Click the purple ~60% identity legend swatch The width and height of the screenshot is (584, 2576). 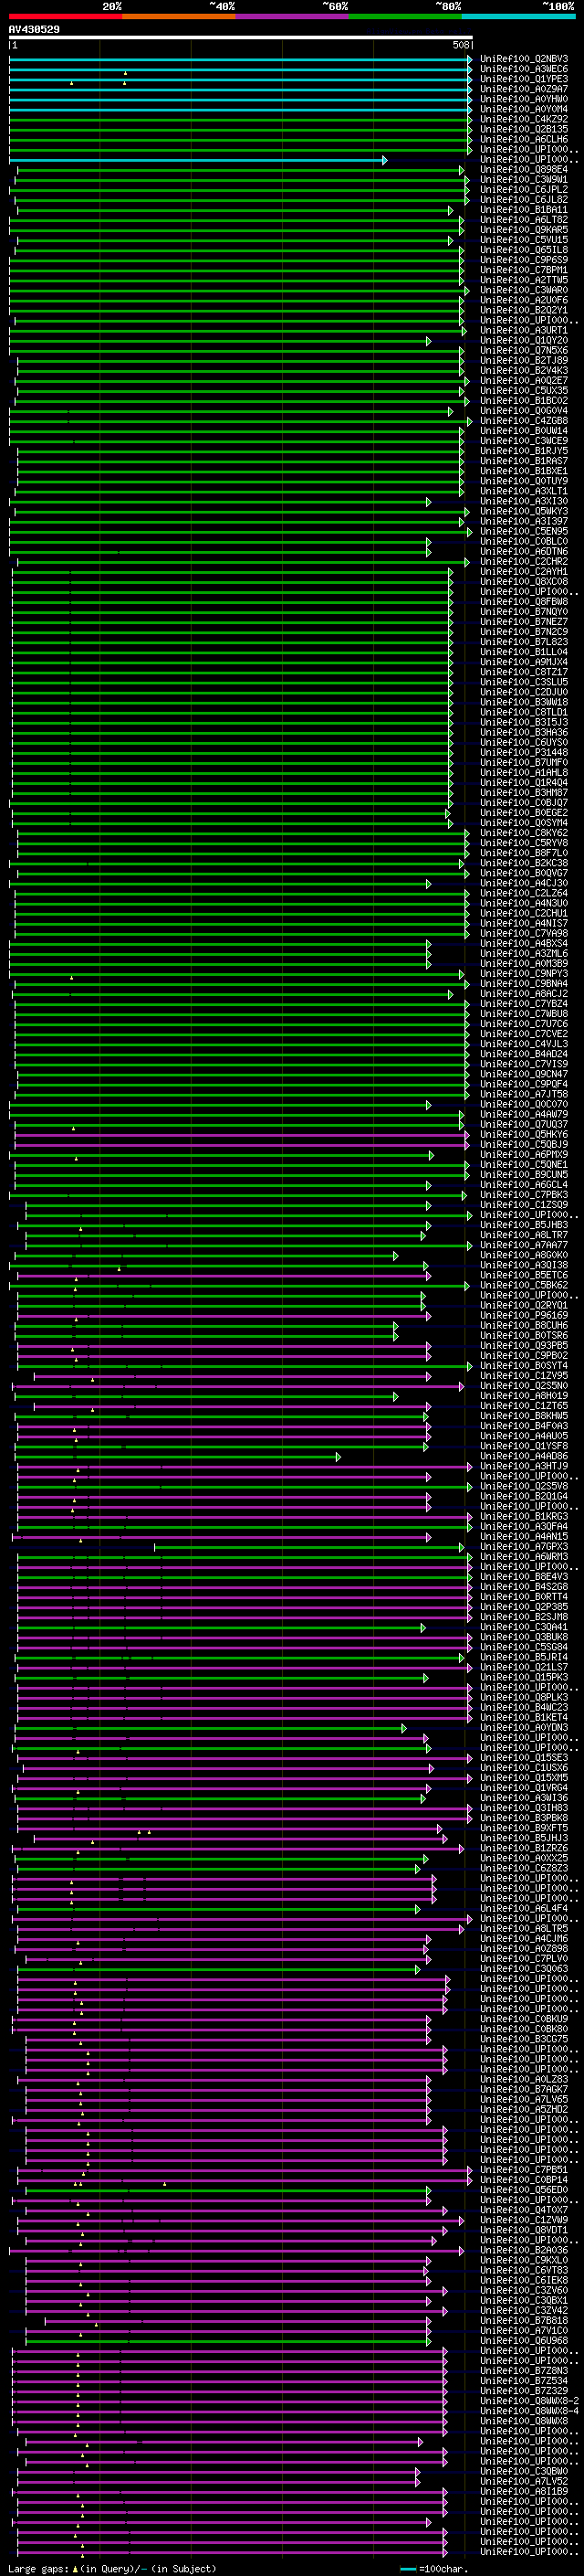click(293, 16)
